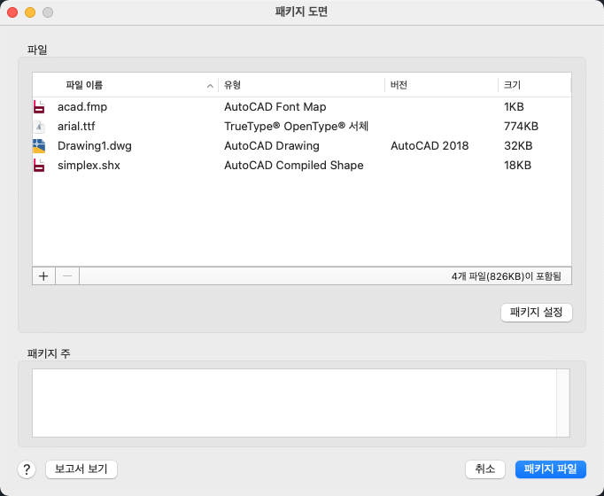Click the sort arrow in the name column
The image size is (604, 496).
tap(210, 86)
